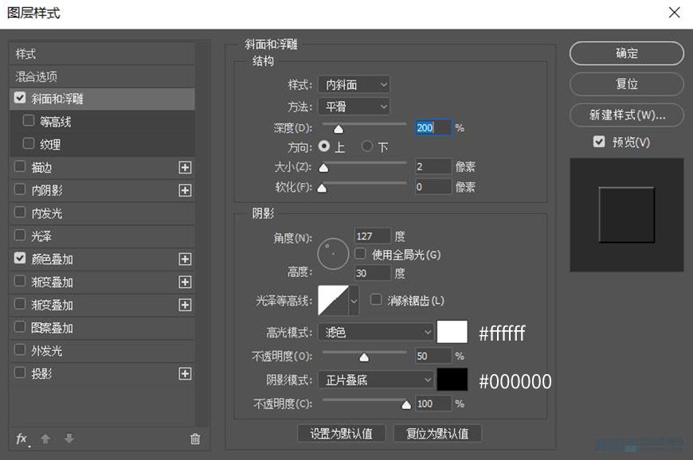Open the 高光模式 blend mode dropdown

[375, 332]
